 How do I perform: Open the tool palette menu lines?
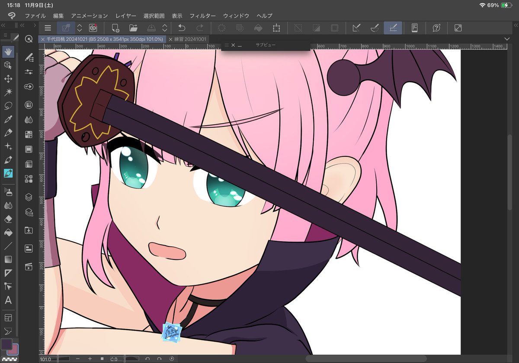(x=5, y=35)
